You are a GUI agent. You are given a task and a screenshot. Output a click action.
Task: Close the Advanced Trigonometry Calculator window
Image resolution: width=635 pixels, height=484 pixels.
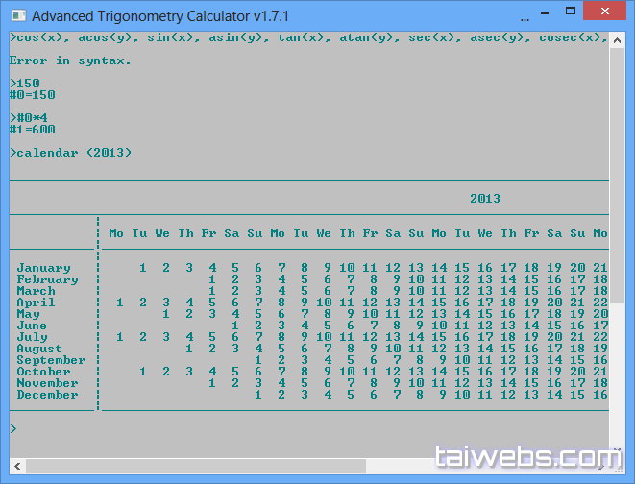pyautogui.click(x=608, y=14)
